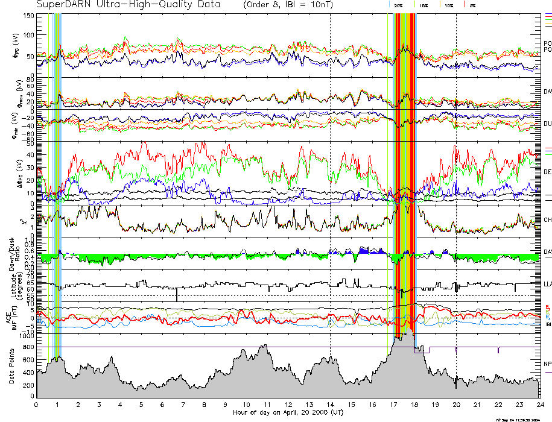Click the green 15% legend swatch
552x422 pixels.
[415, 5]
